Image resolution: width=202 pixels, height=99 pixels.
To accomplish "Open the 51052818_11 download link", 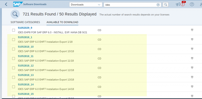I will (x=26, y=56).
